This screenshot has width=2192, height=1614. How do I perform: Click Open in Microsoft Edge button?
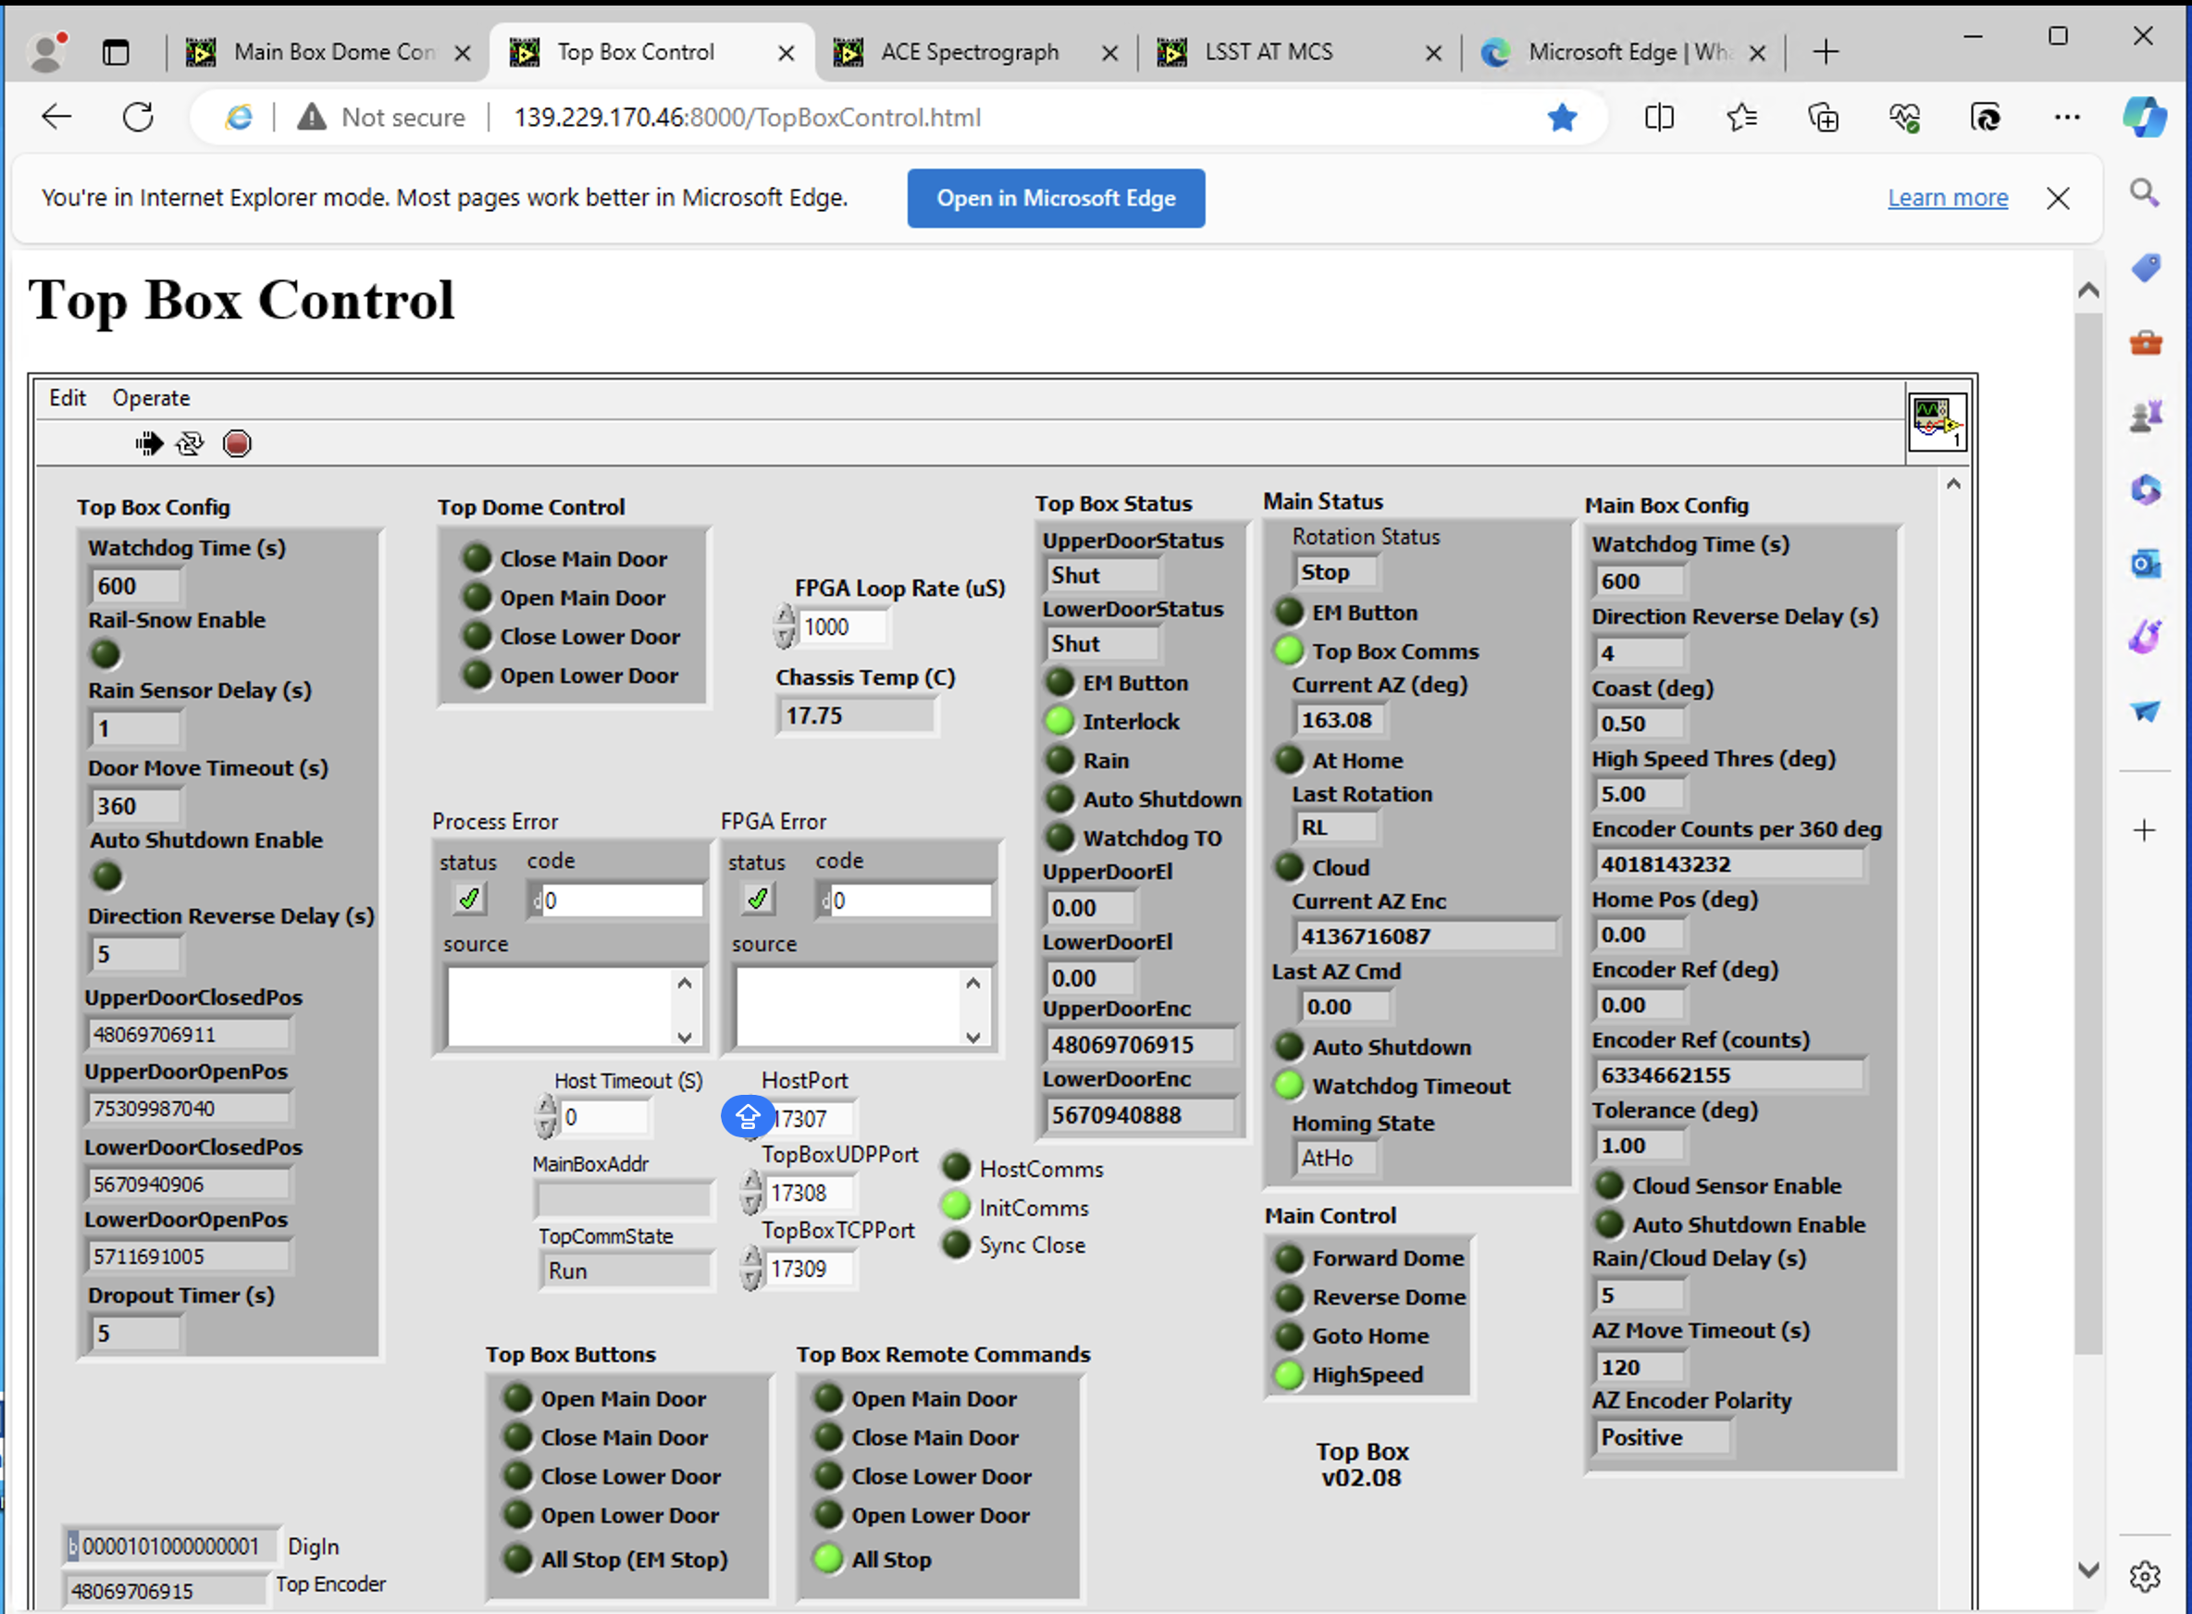coord(1054,197)
